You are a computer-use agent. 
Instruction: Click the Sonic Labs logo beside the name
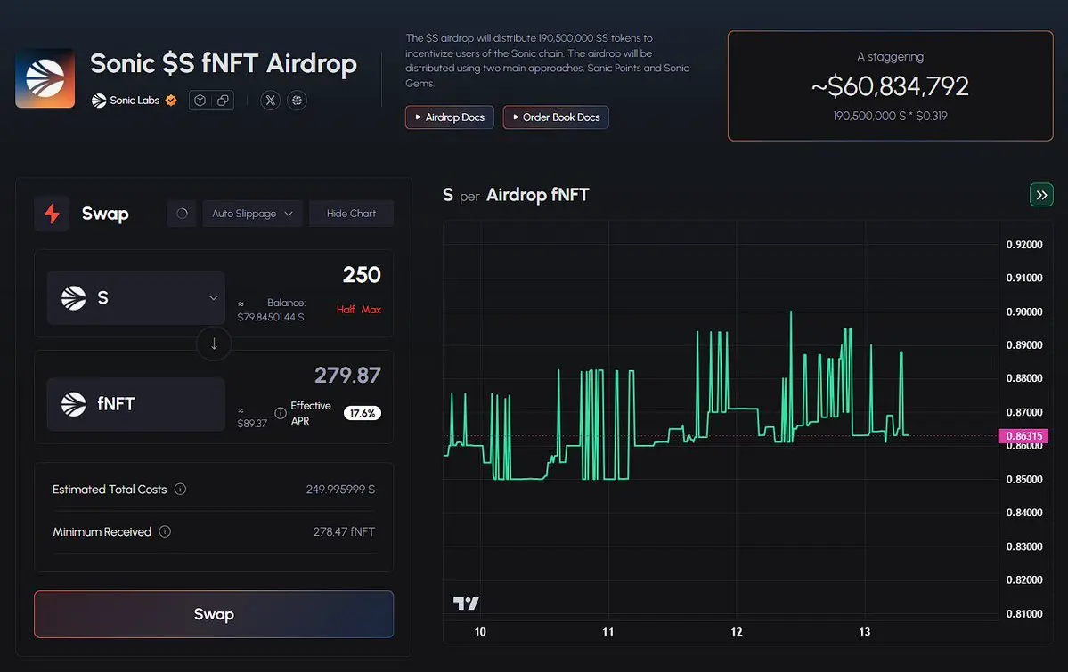pos(99,100)
